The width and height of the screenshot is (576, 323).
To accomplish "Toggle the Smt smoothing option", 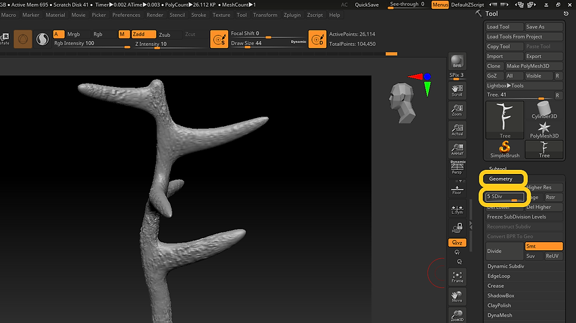I will pyautogui.click(x=544, y=246).
